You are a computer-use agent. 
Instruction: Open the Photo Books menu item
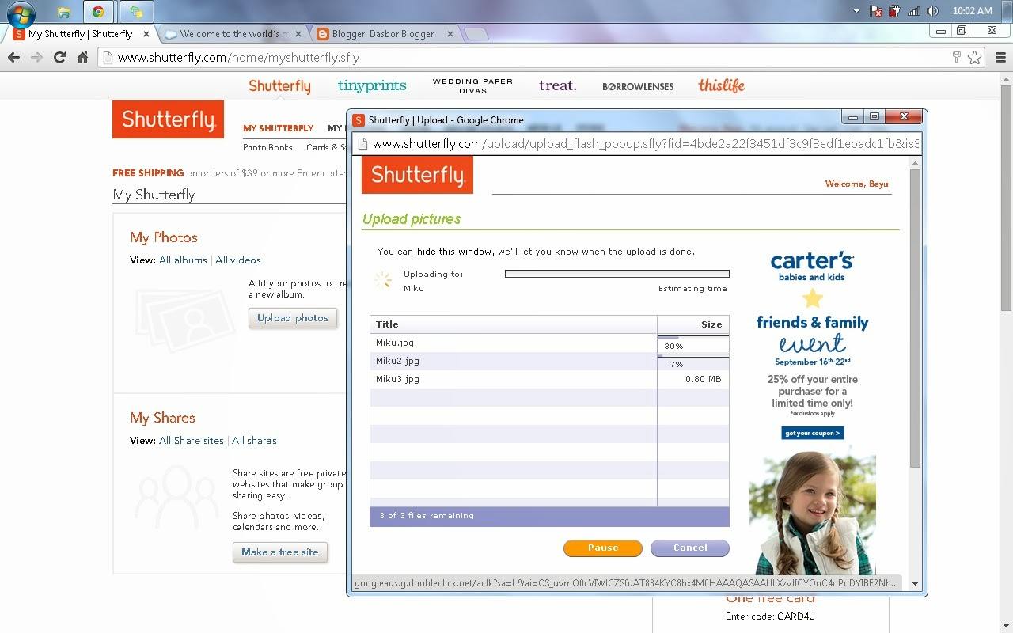coord(267,147)
